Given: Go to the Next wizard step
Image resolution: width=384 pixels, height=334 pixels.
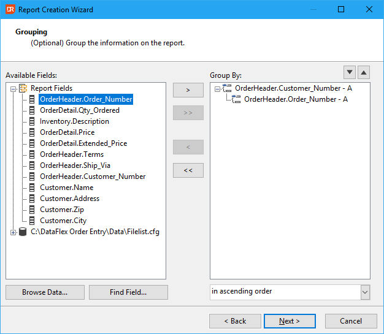Looking at the screenshot, I should tap(290, 321).
